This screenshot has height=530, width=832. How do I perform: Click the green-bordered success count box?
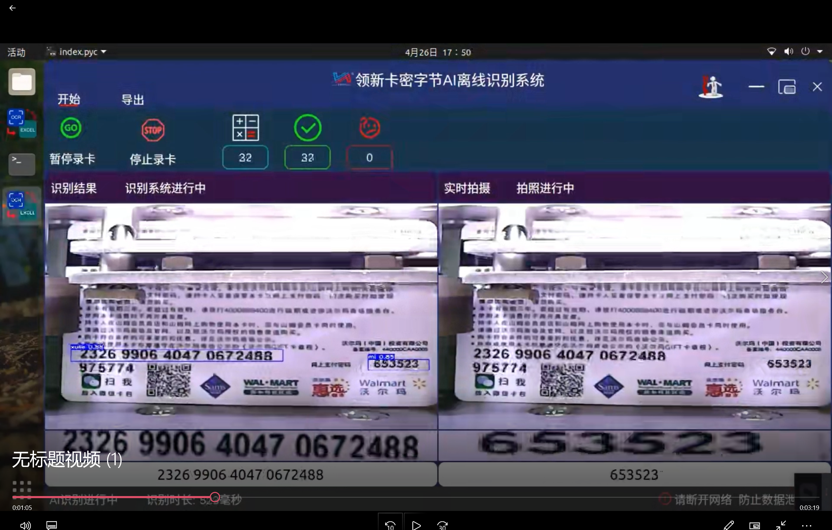[307, 158]
